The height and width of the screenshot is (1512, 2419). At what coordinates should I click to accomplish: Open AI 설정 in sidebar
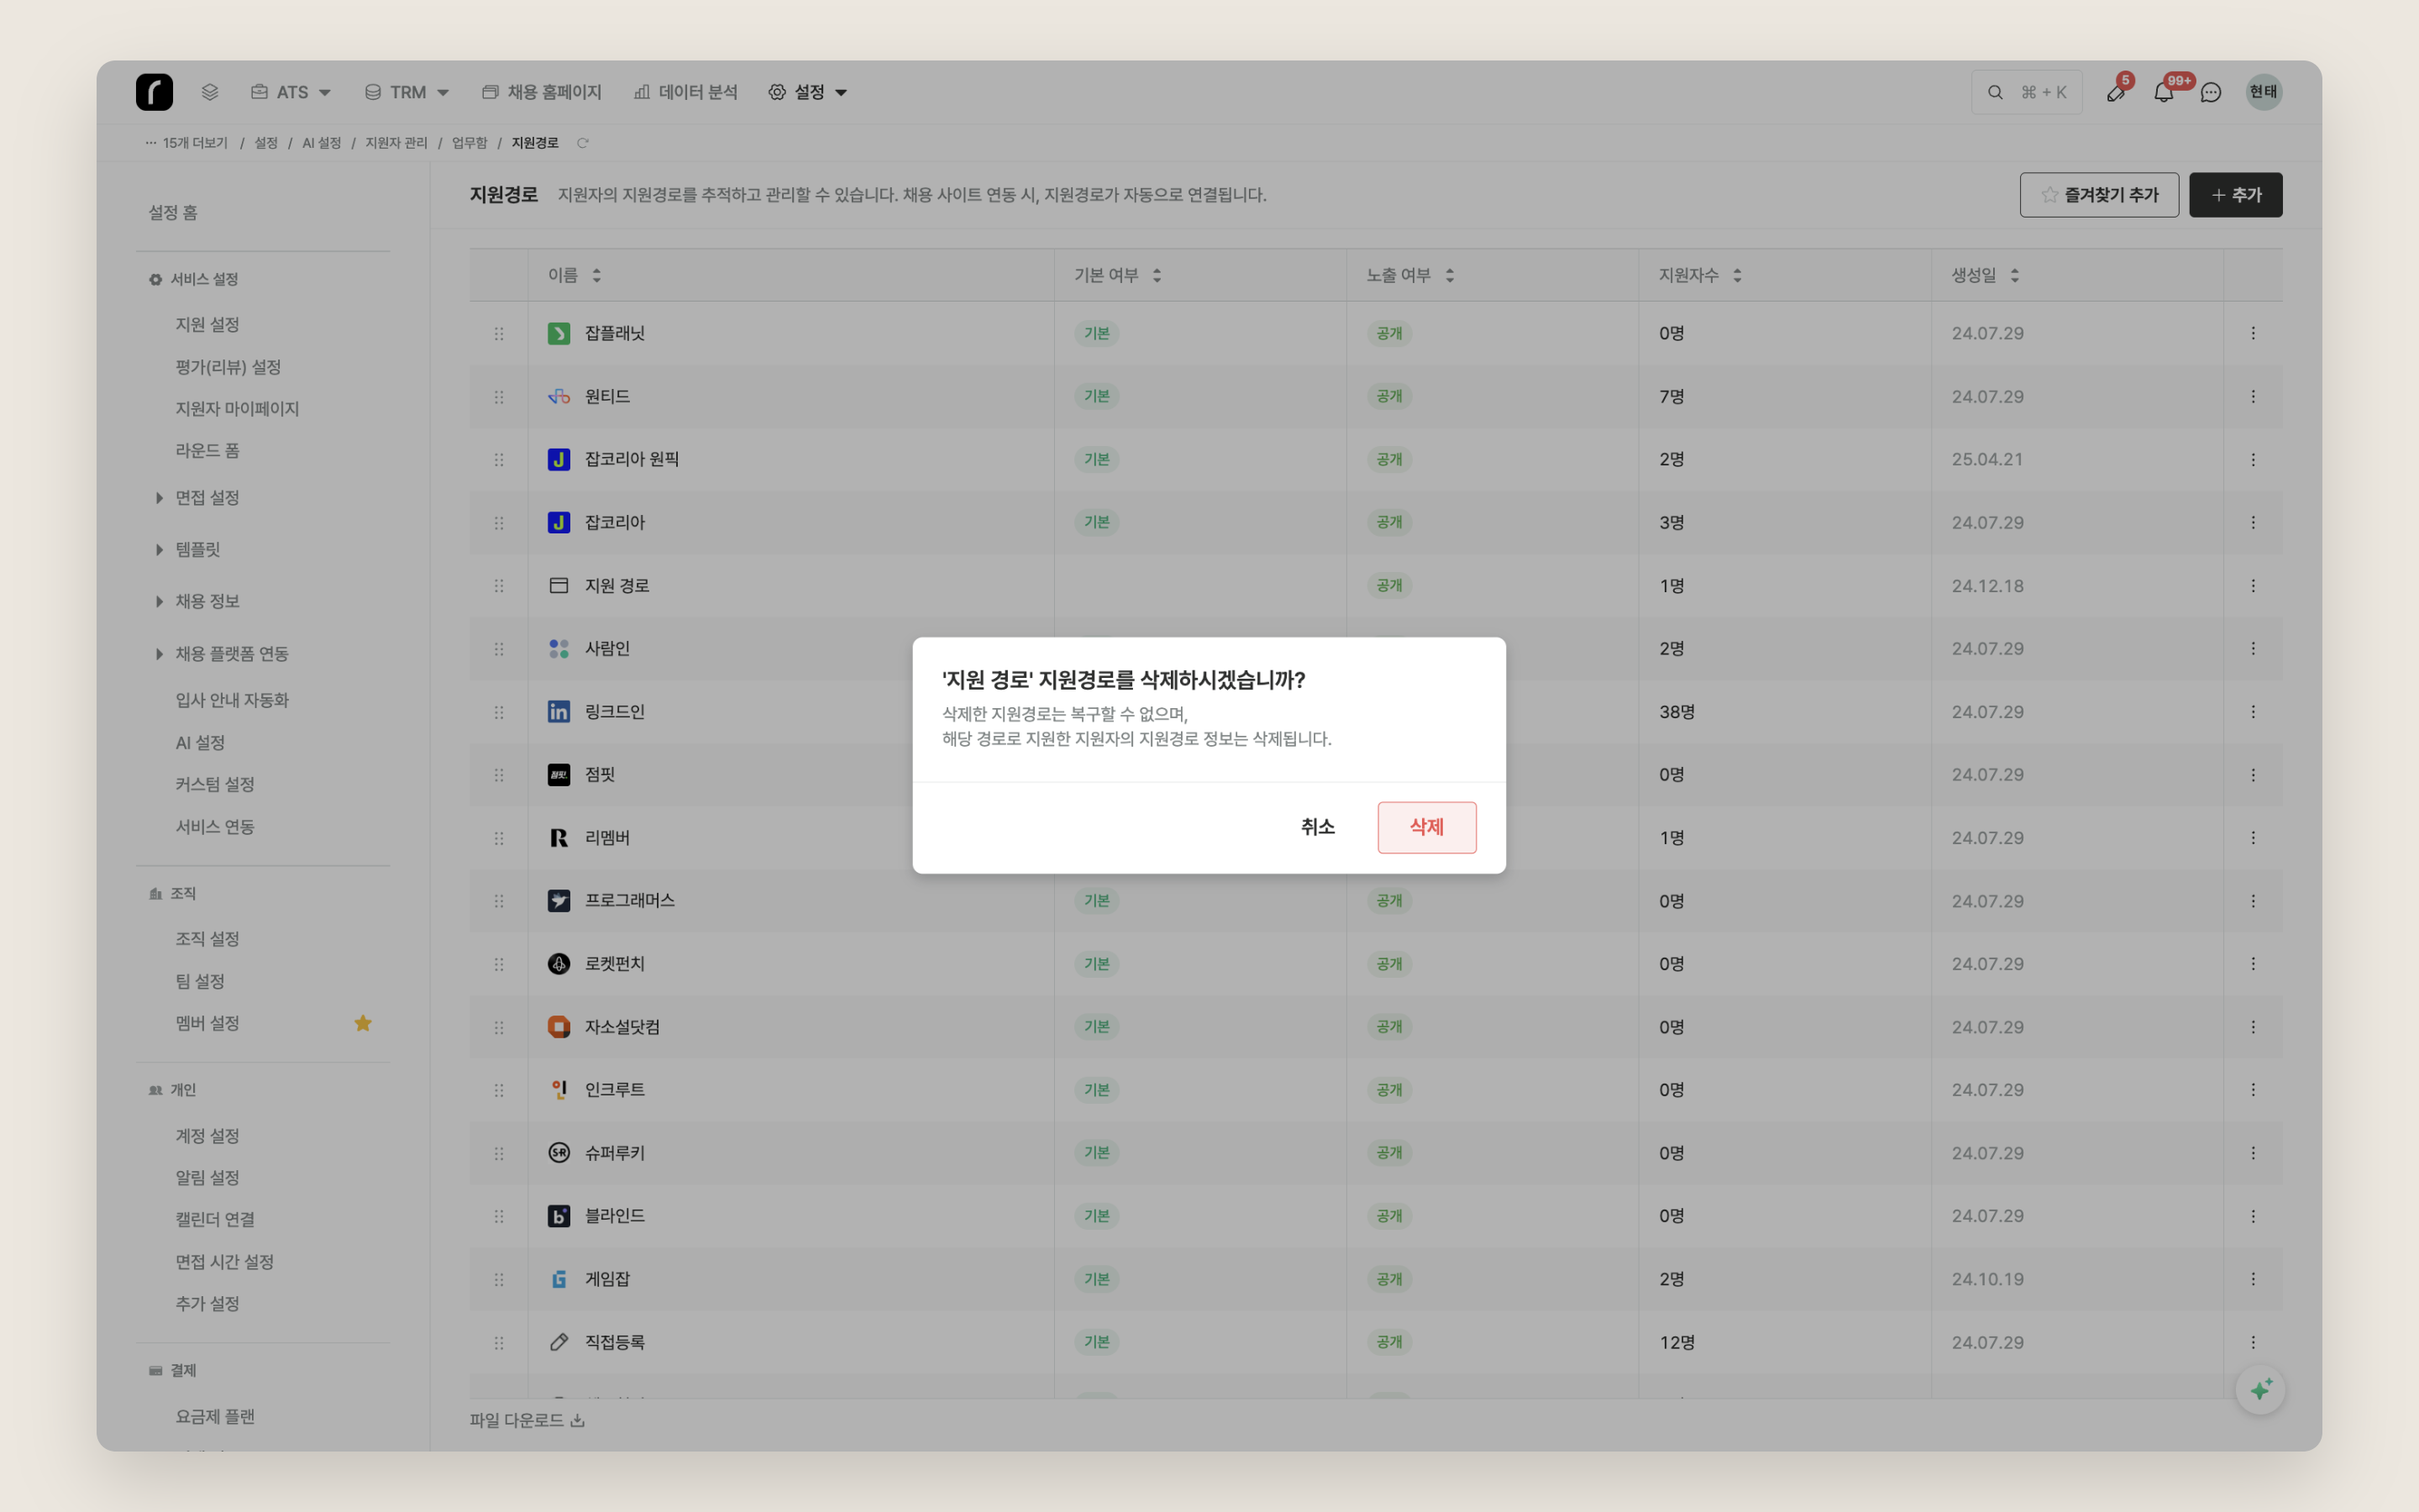200,743
